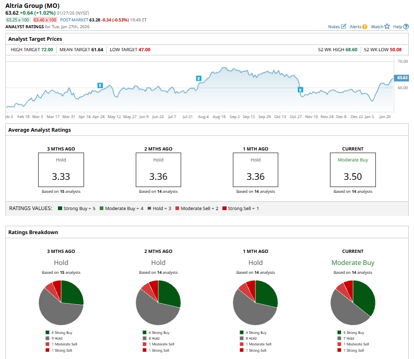Viewport: 414px width, 359px height.
Task: Click '5 Strong Buy' in the CURRENT legend
Action: [x=354, y=332]
